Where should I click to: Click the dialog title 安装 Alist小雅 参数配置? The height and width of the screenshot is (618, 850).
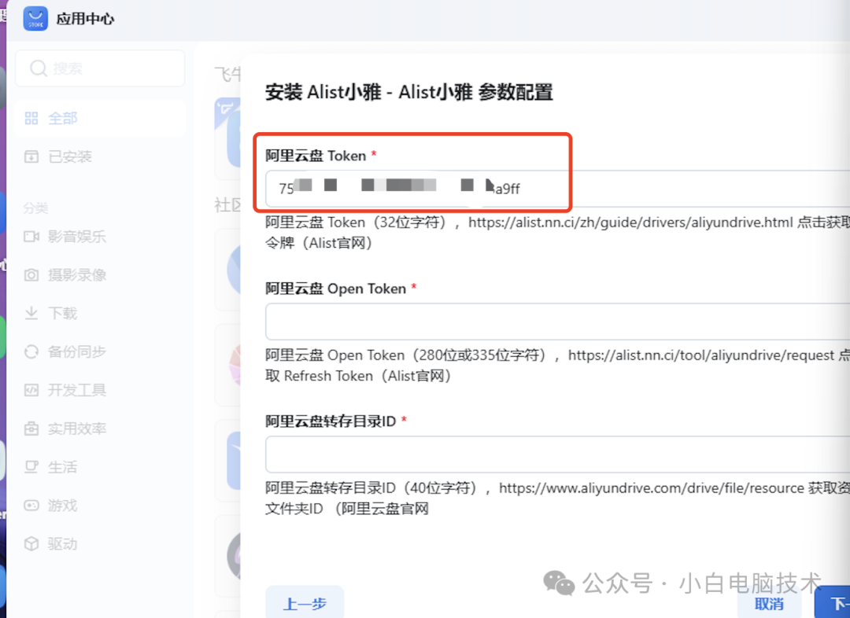pos(408,92)
